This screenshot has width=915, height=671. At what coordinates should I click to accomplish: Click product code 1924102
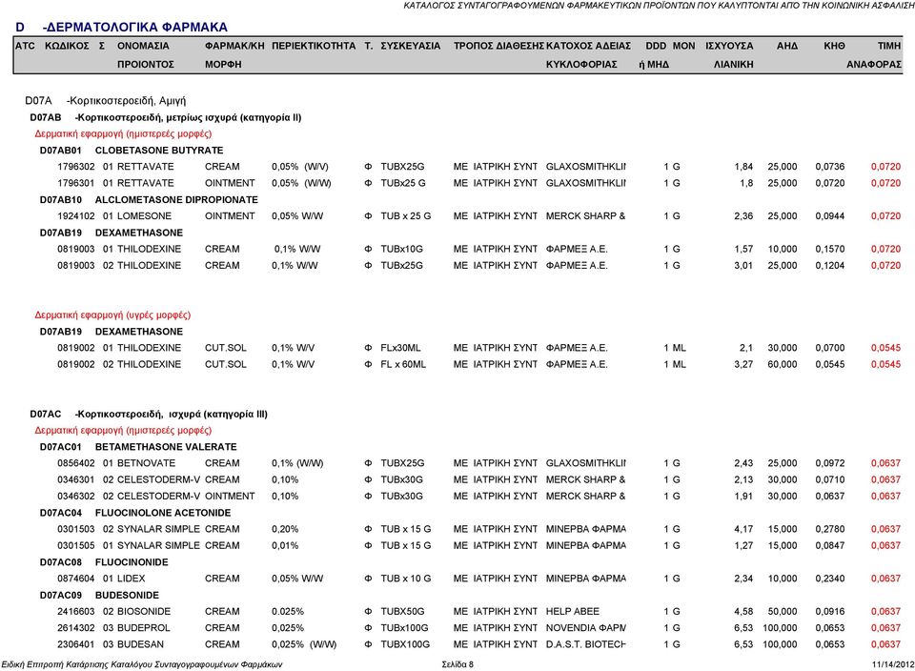[76, 216]
